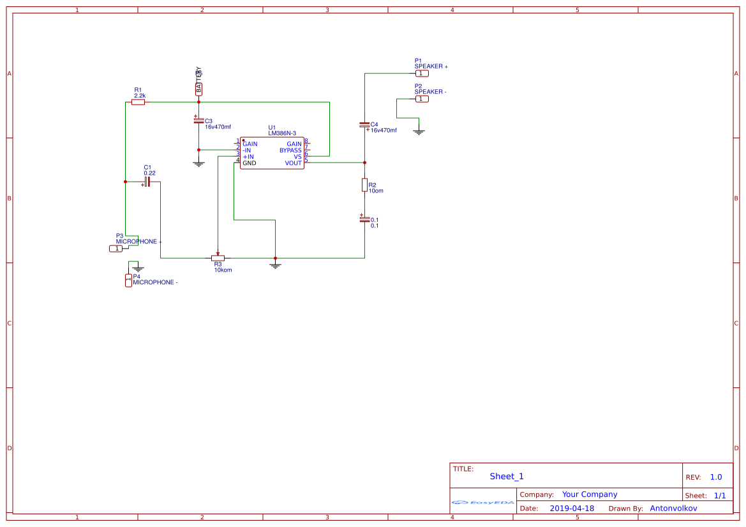The height and width of the screenshot is (527, 746).
Task: Select the Sheet_1 title text
Action: (x=507, y=477)
